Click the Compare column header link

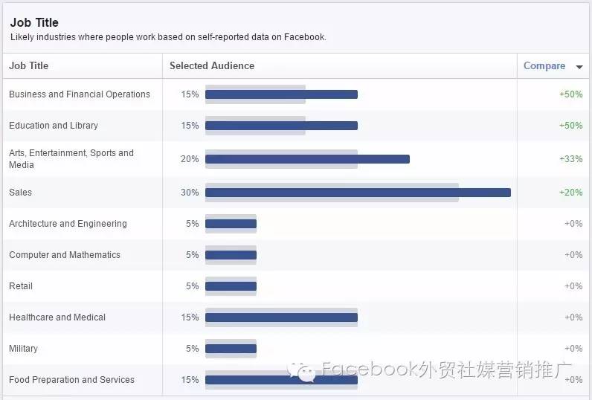[544, 66]
